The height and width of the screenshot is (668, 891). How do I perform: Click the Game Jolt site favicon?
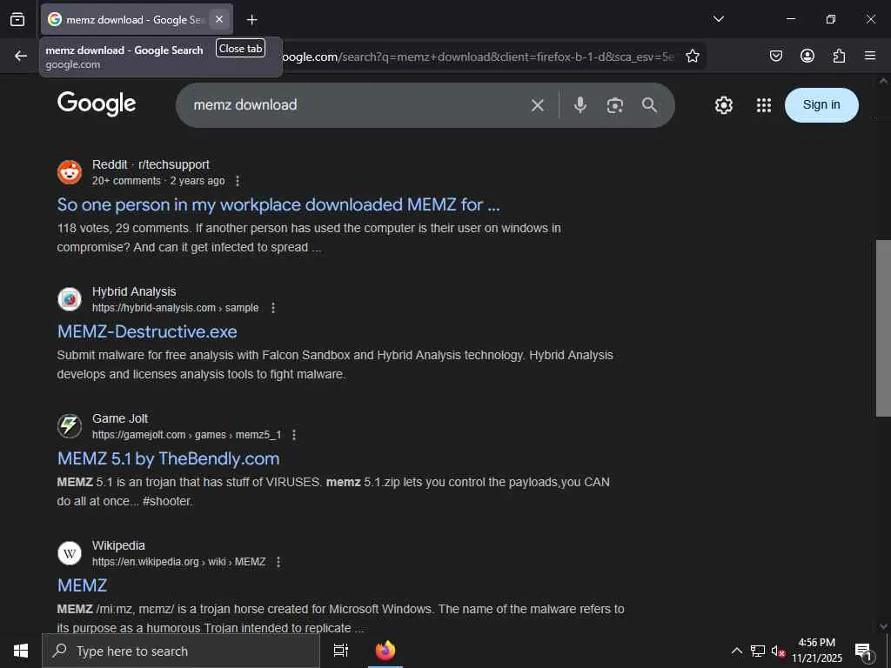[70, 426]
